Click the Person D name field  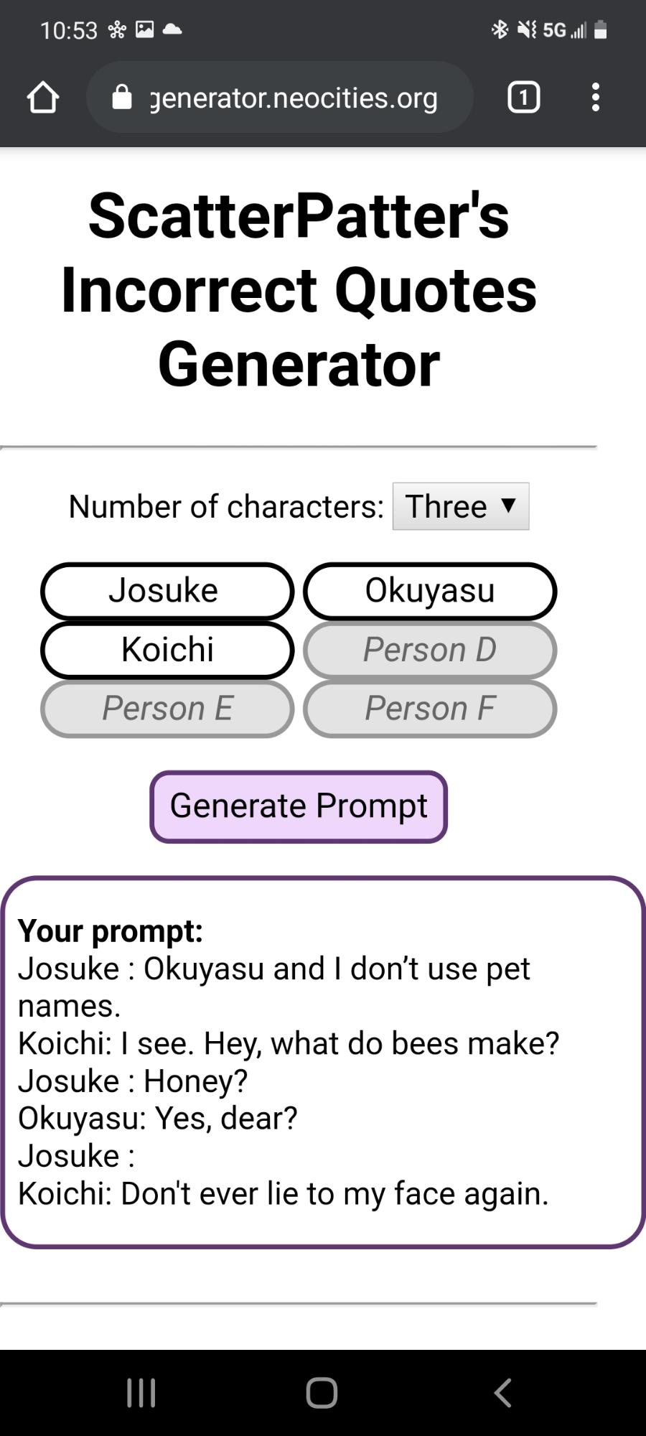tap(430, 650)
